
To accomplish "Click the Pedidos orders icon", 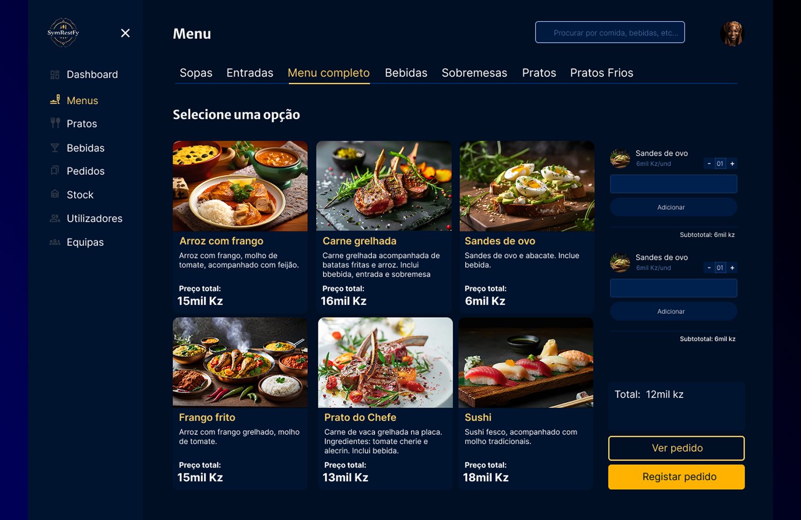I will 55,171.
